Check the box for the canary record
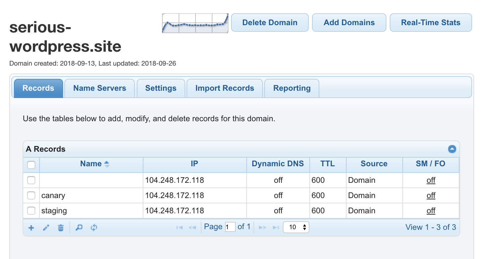488x259 pixels. click(x=31, y=195)
